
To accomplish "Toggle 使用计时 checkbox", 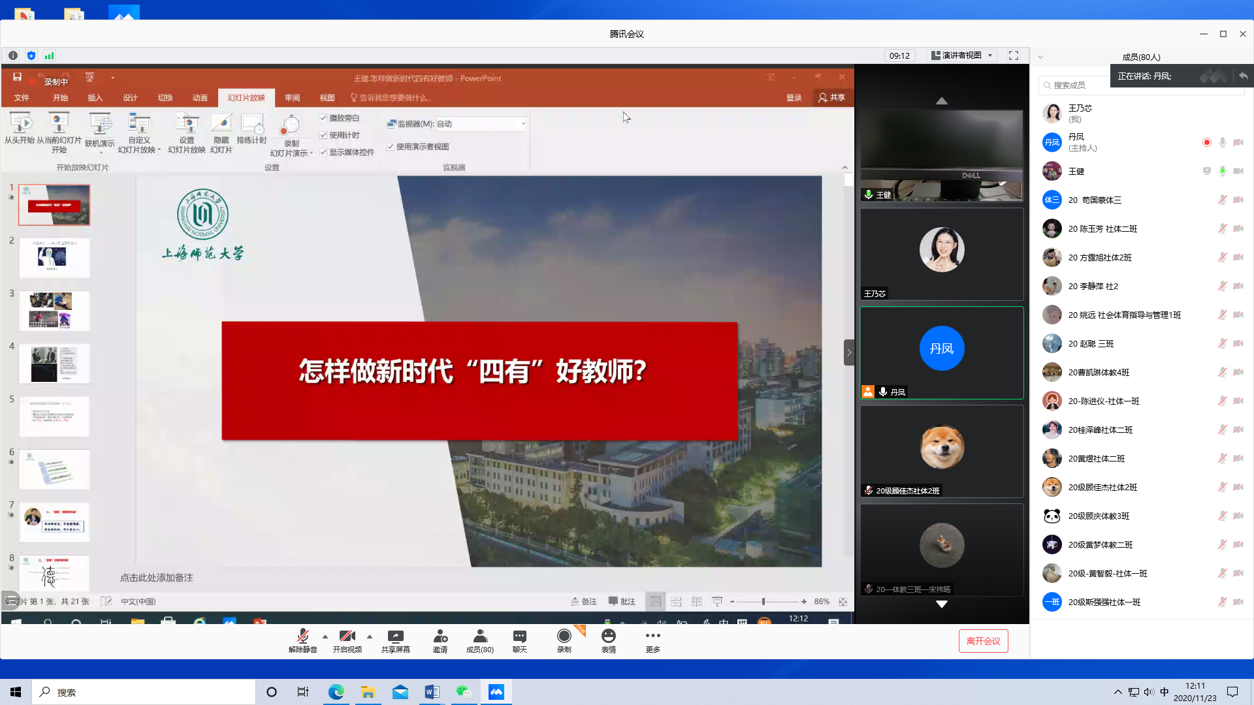I will 323,135.
